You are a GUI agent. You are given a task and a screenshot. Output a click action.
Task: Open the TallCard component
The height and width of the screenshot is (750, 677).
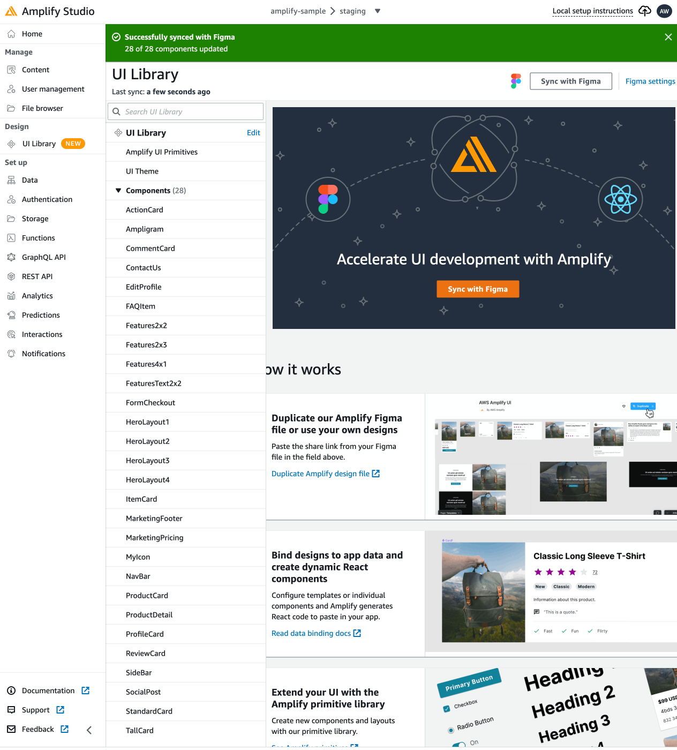pyautogui.click(x=185, y=731)
